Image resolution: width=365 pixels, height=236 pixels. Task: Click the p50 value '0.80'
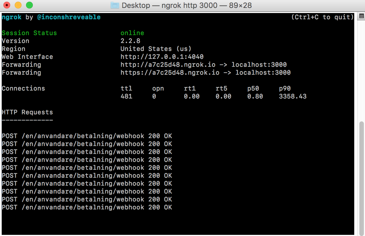point(255,96)
